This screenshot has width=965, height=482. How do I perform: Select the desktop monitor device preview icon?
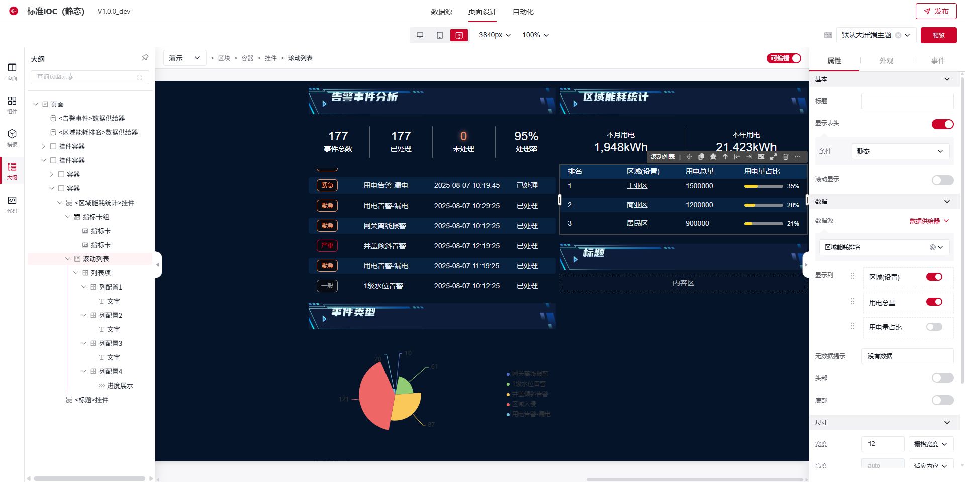coord(420,35)
